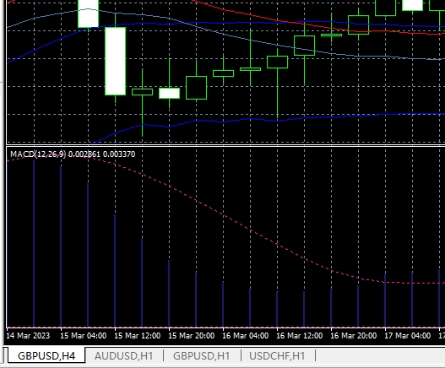Click the 15 Mar 04:00 time label
445x368 pixels.
pos(83,336)
